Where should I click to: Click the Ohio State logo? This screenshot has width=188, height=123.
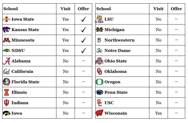tap(99, 61)
